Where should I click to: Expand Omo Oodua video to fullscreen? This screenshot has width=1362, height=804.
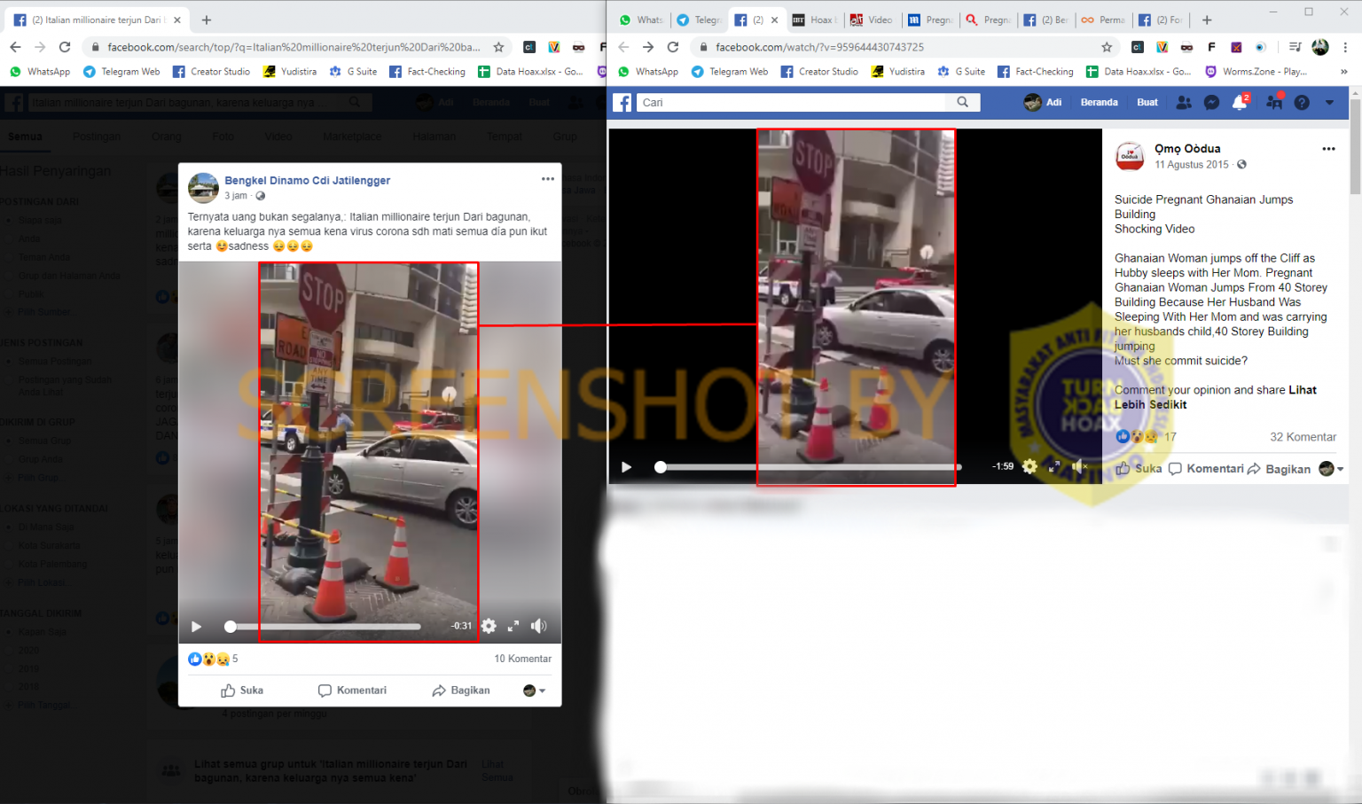[1054, 466]
